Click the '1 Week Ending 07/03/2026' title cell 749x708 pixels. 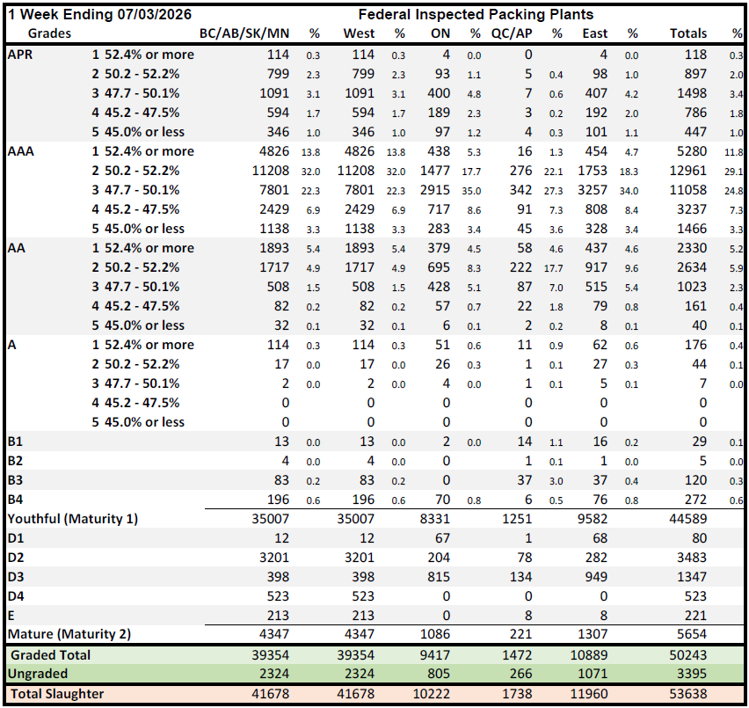pos(98,14)
